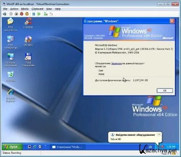Open the File menu
Screen dimensions: 181x157
click(5, 9)
